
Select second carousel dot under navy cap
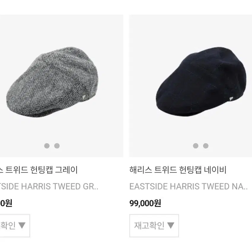coord(206,146)
